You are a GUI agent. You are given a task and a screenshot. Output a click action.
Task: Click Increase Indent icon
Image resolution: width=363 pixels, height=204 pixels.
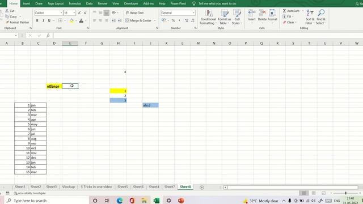coord(120,20)
